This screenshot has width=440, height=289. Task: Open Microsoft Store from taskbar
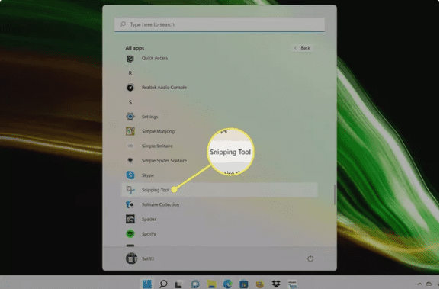pos(243,284)
